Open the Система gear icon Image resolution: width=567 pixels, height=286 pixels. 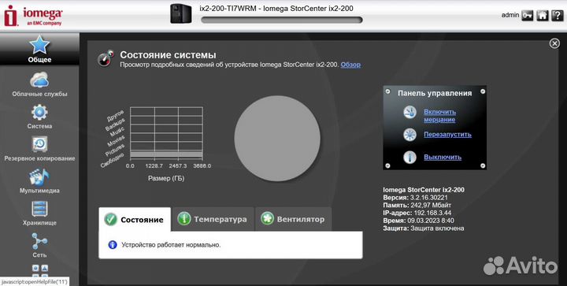tap(39, 113)
